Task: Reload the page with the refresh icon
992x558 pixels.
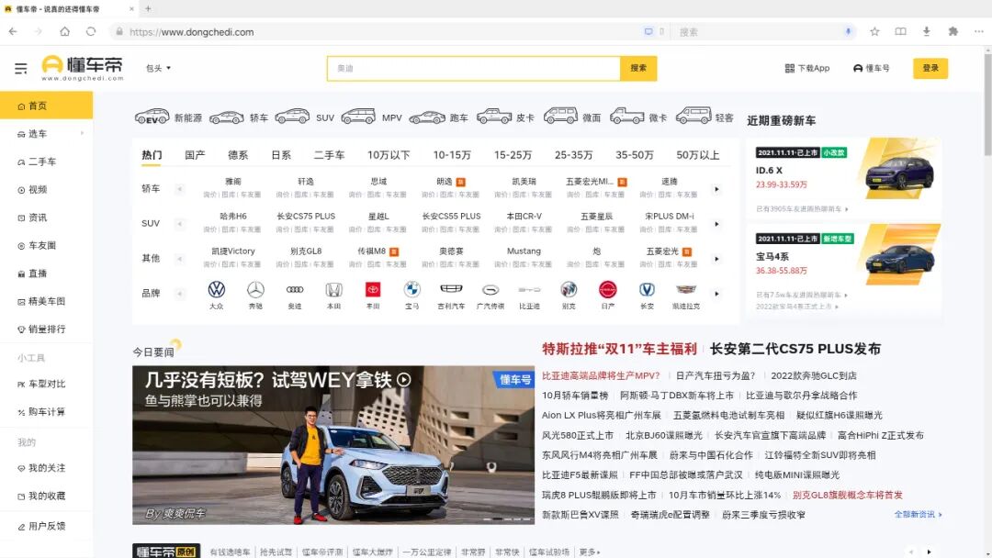Action: 91,31
